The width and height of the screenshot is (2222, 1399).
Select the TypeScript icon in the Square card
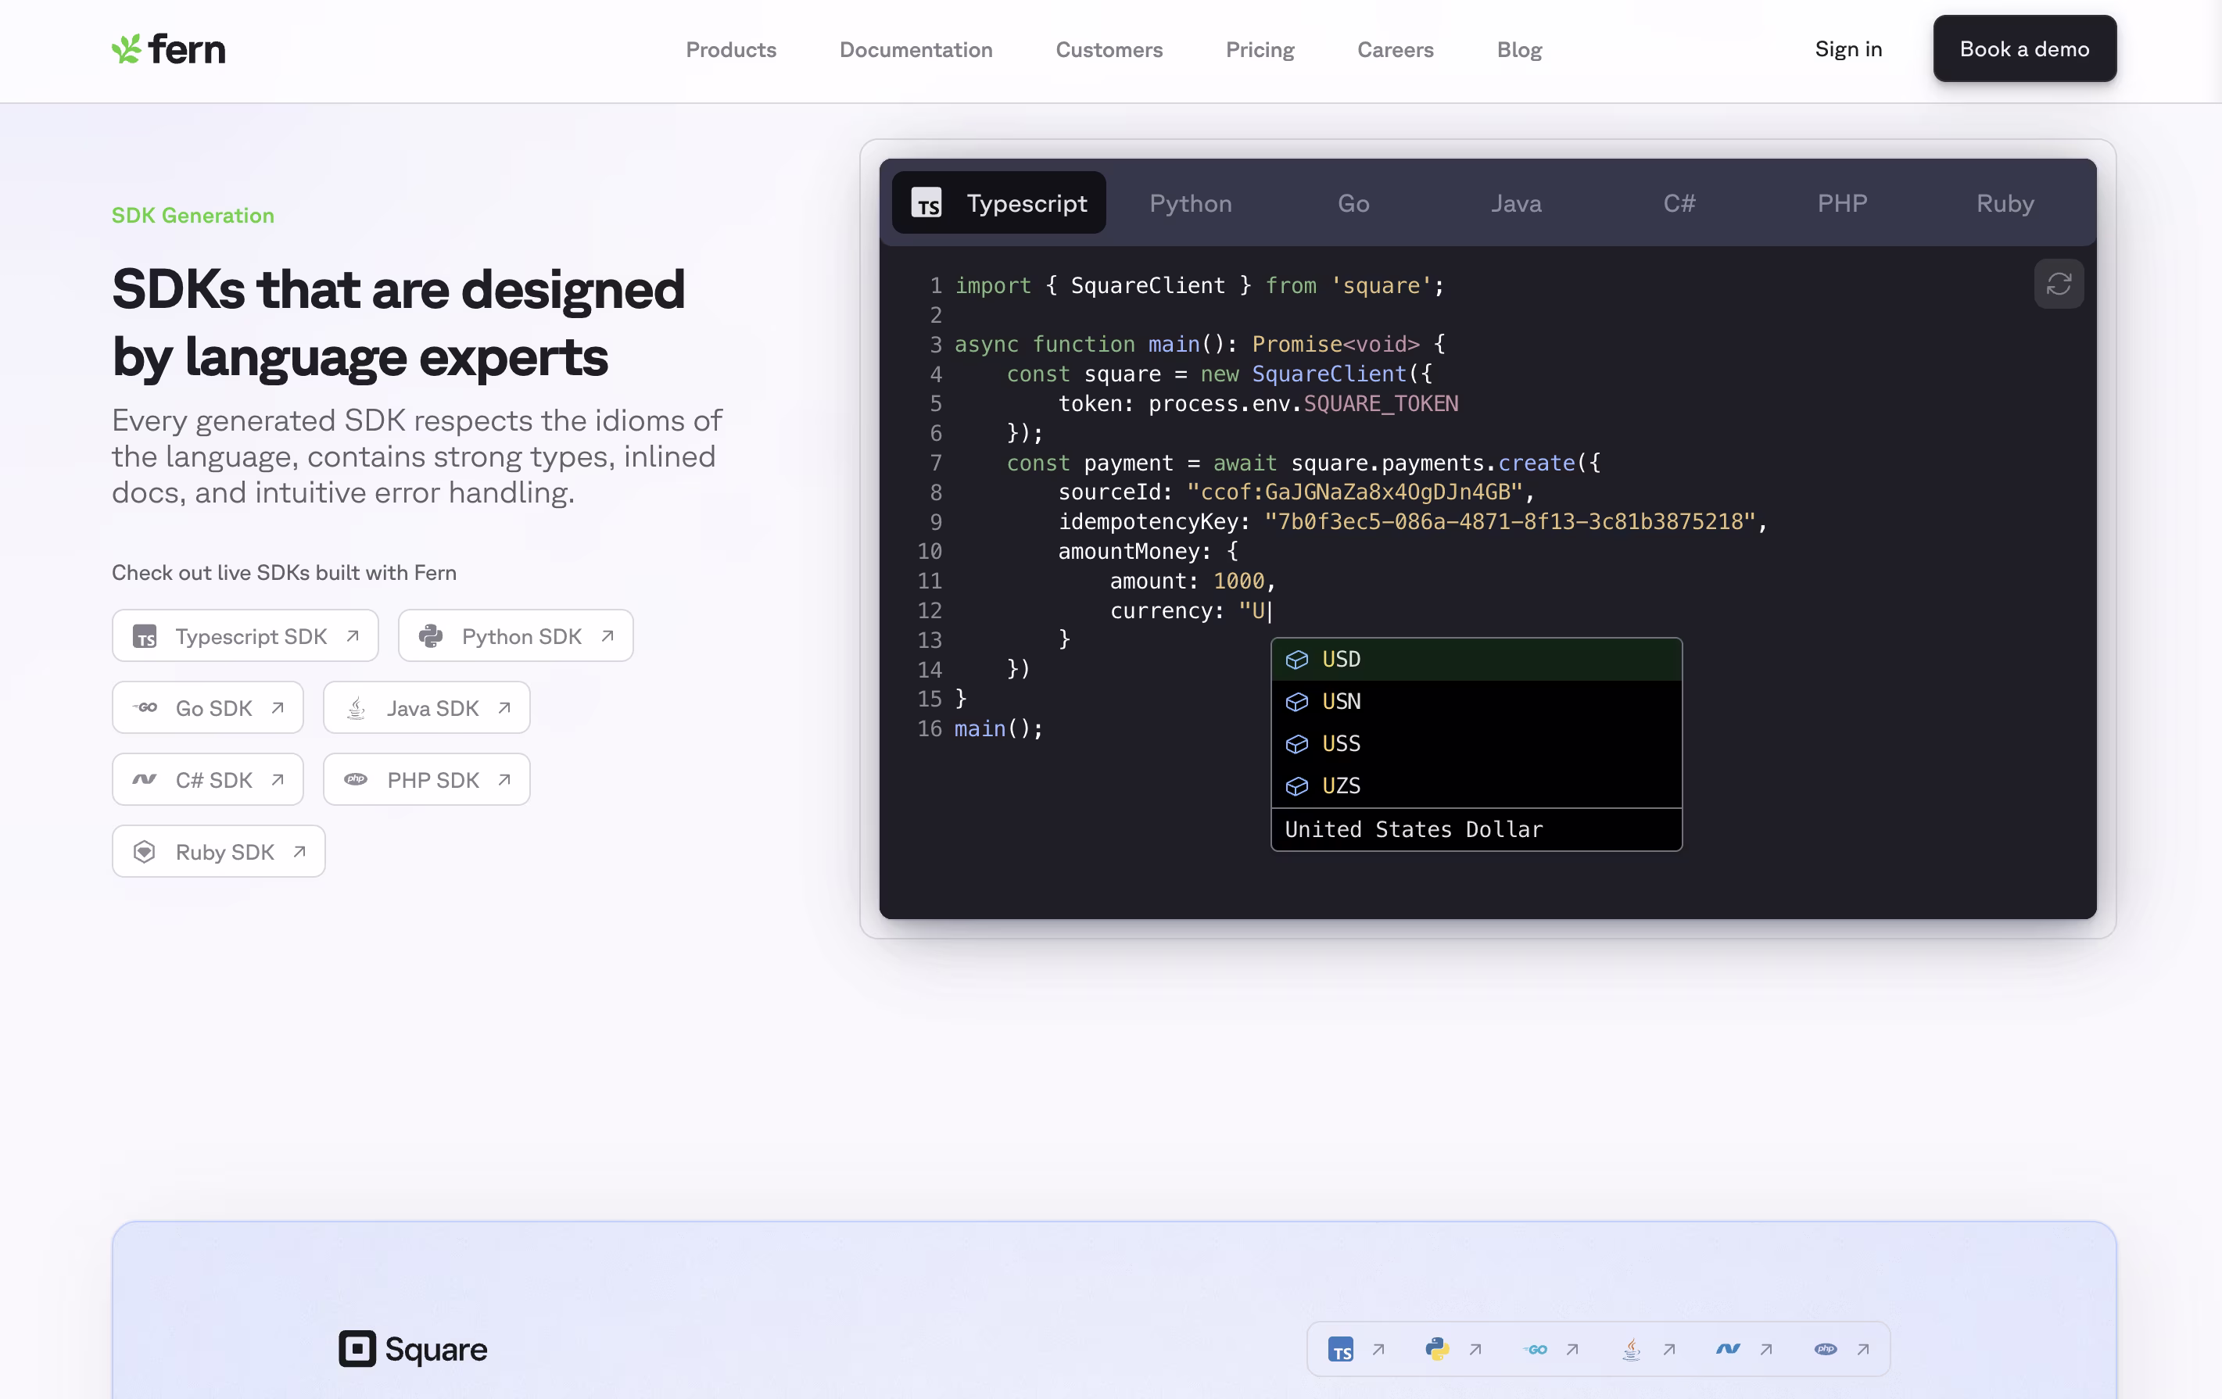click(1342, 1348)
